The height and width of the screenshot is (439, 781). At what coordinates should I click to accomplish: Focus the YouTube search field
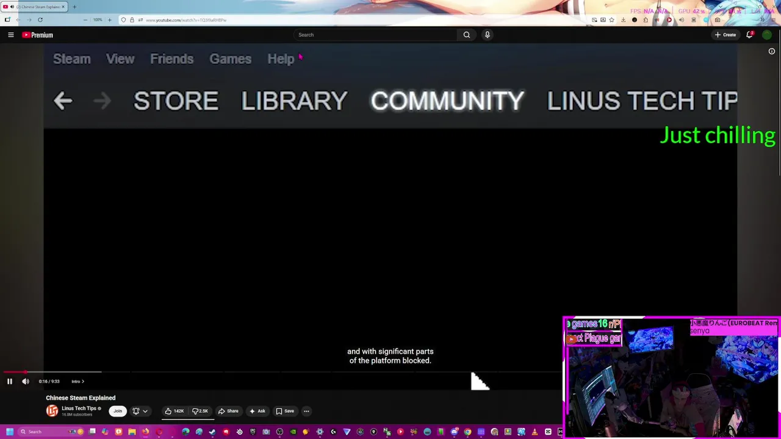(375, 35)
